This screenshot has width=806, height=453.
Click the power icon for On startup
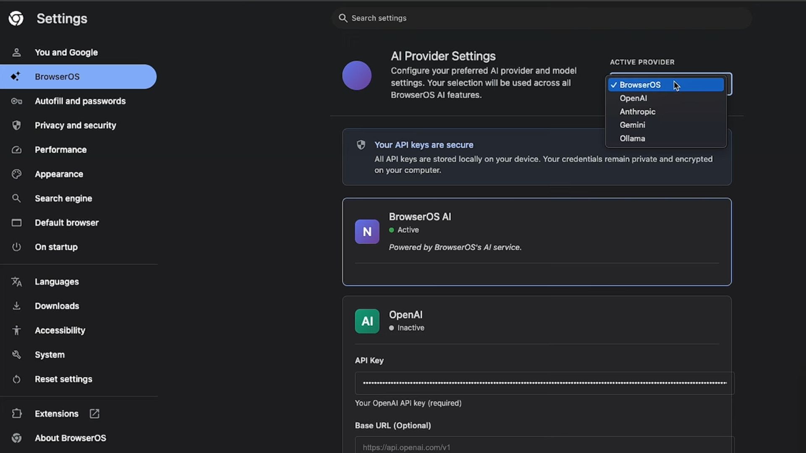tap(16, 247)
